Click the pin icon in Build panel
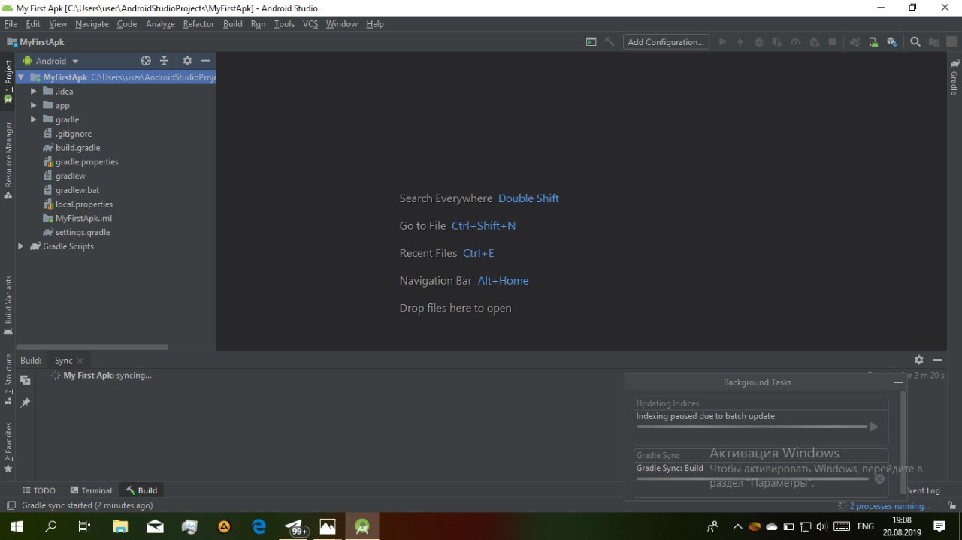This screenshot has height=540, width=962. [26, 403]
